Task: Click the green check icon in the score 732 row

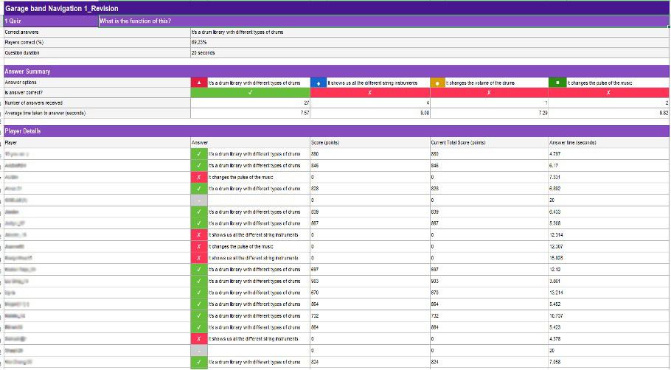Action: click(199, 315)
